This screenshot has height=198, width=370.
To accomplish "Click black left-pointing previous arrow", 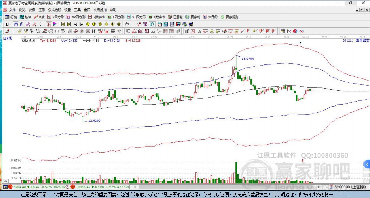I will [75, 24].
